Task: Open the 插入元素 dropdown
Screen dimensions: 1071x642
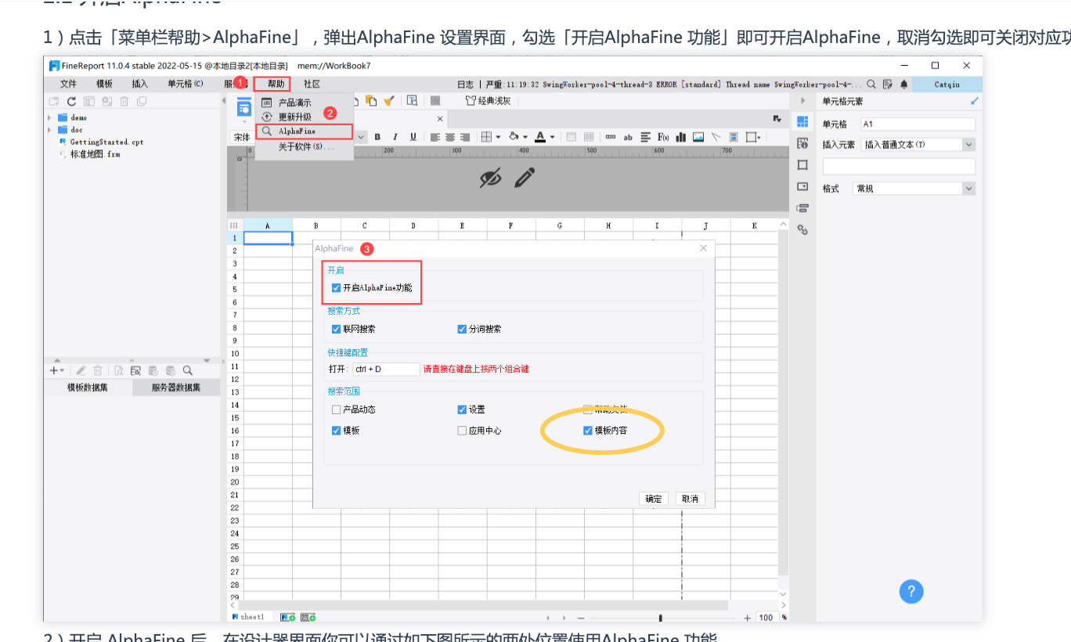Action: click(x=968, y=145)
